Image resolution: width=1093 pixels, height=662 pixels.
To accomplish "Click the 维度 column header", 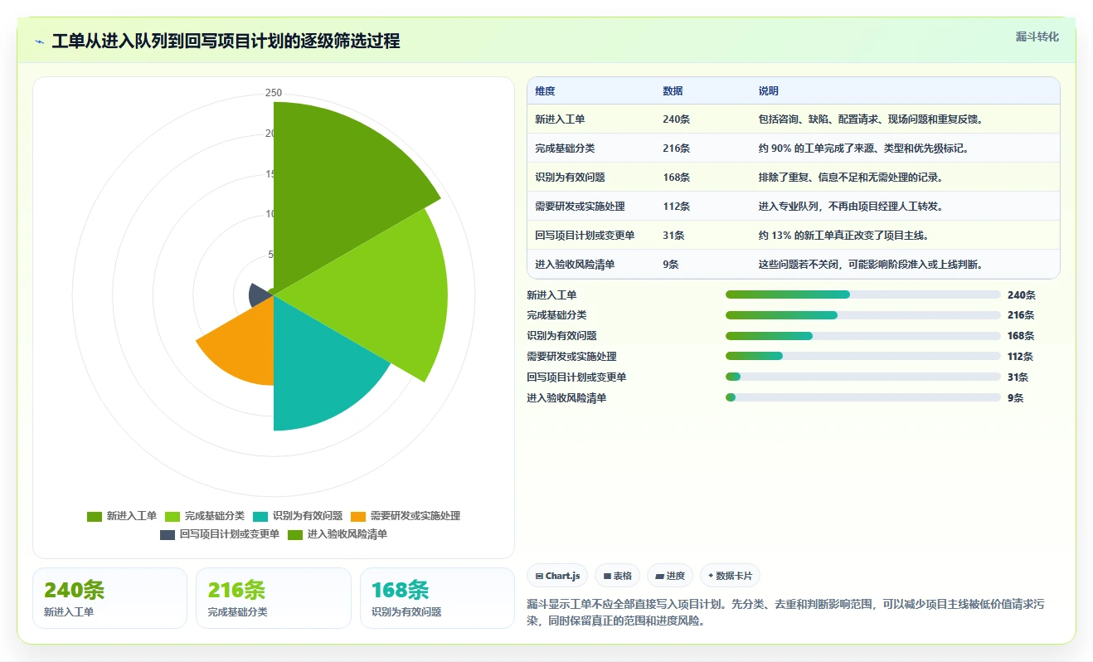I will (x=545, y=91).
